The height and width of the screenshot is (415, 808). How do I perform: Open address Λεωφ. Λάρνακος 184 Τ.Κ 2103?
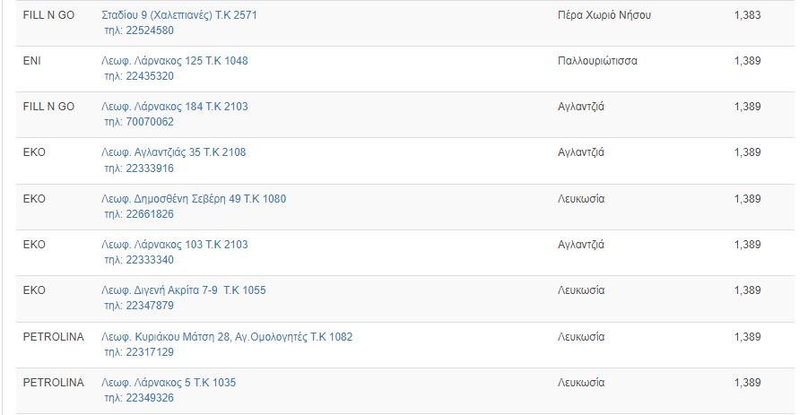175,107
